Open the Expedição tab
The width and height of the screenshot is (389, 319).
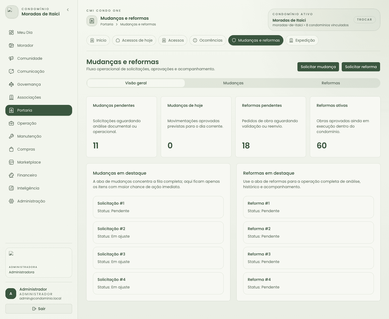(302, 40)
